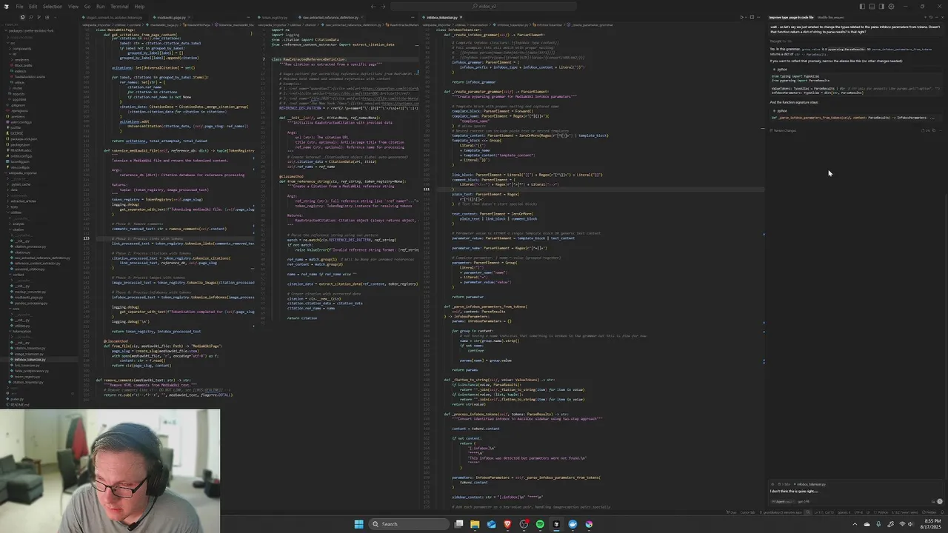Run the Python file with play icon

pyautogui.click(x=741, y=17)
